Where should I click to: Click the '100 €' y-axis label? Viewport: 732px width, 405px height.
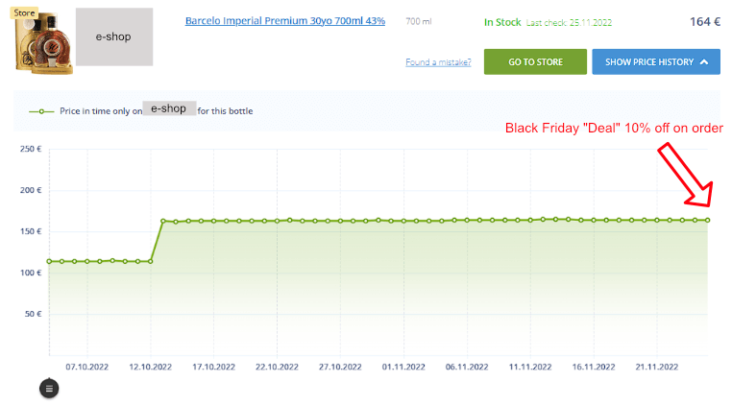coord(31,273)
